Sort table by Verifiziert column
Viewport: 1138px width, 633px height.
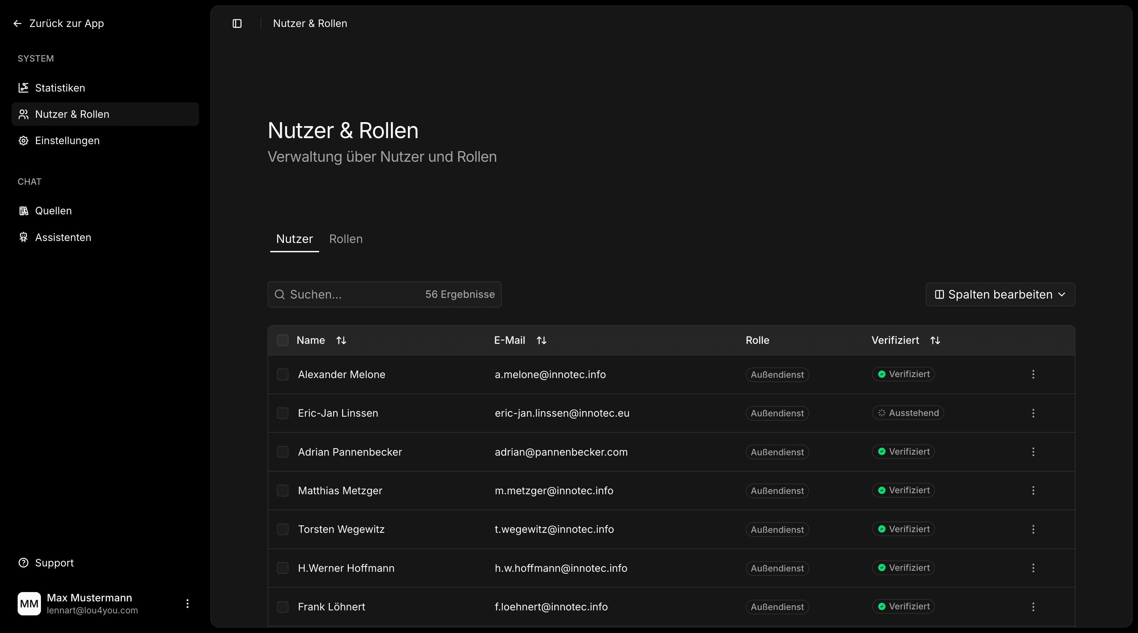click(935, 340)
